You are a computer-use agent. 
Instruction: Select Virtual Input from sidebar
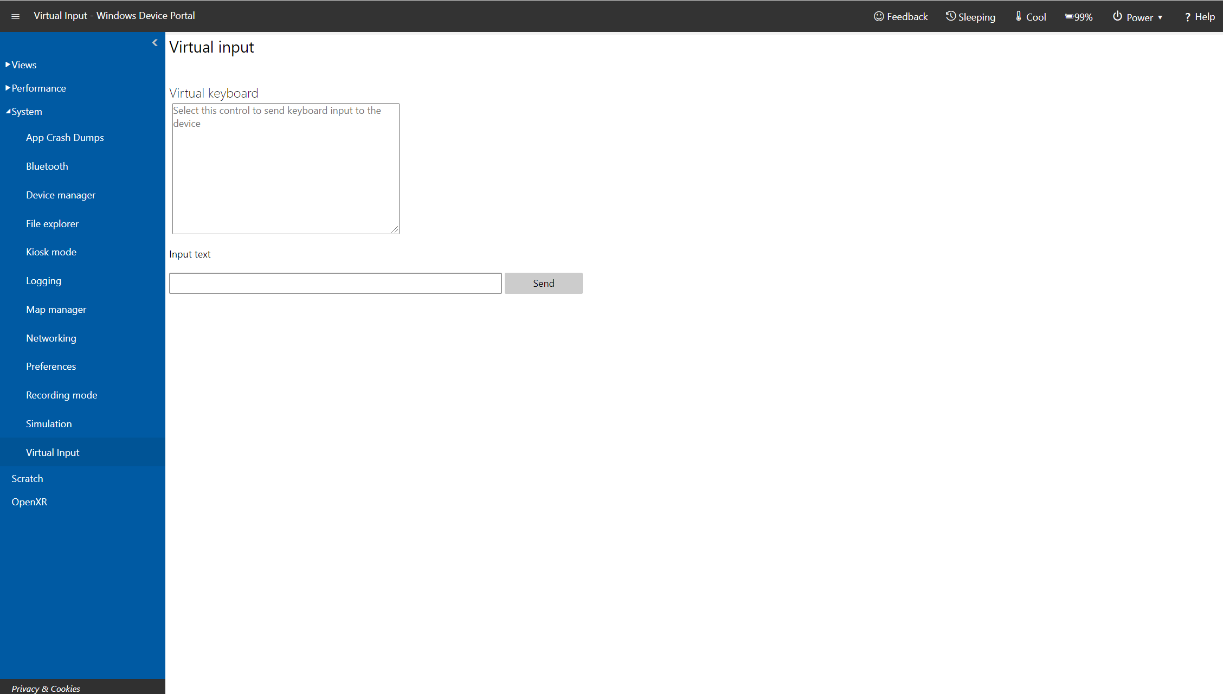[x=52, y=451]
